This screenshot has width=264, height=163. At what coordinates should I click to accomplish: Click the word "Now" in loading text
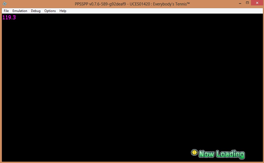(x=207, y=154)
